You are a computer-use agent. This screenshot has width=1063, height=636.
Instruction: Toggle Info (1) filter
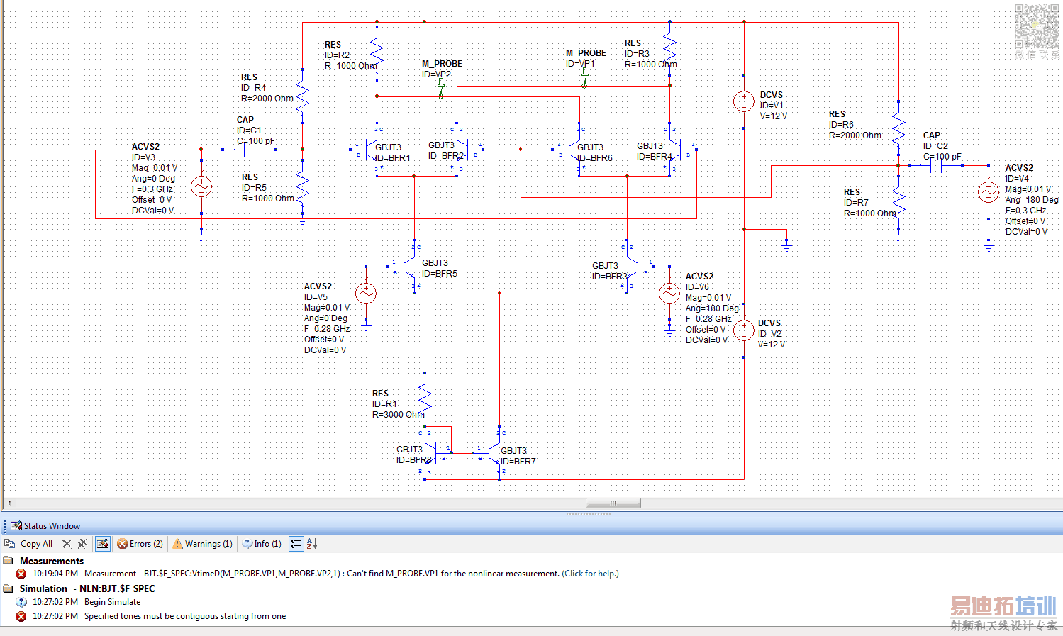[262, 544]
